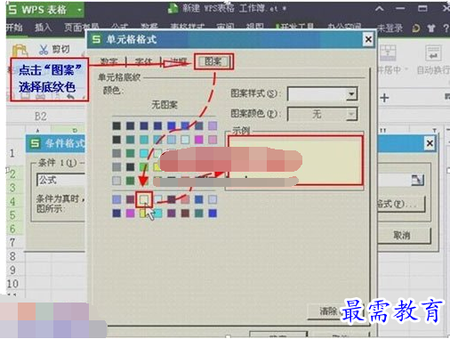Open the 办公空间 ribbon tab
The height and width of the screenshot is (339, 450).
click(344, 28)
